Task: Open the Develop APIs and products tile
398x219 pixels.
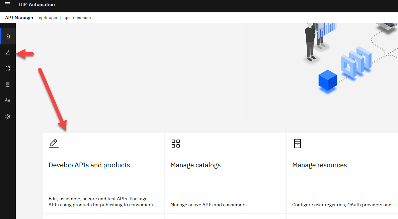Action: (x=89, y=165)
